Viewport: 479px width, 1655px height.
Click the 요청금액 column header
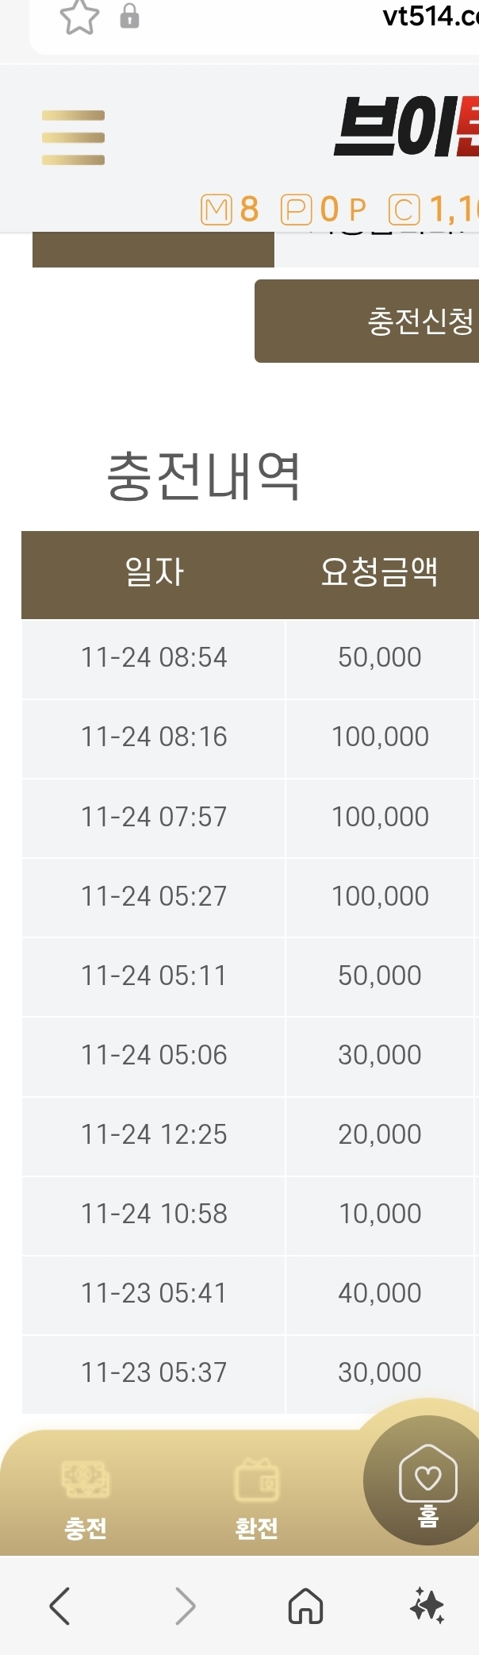coord(379,572)
